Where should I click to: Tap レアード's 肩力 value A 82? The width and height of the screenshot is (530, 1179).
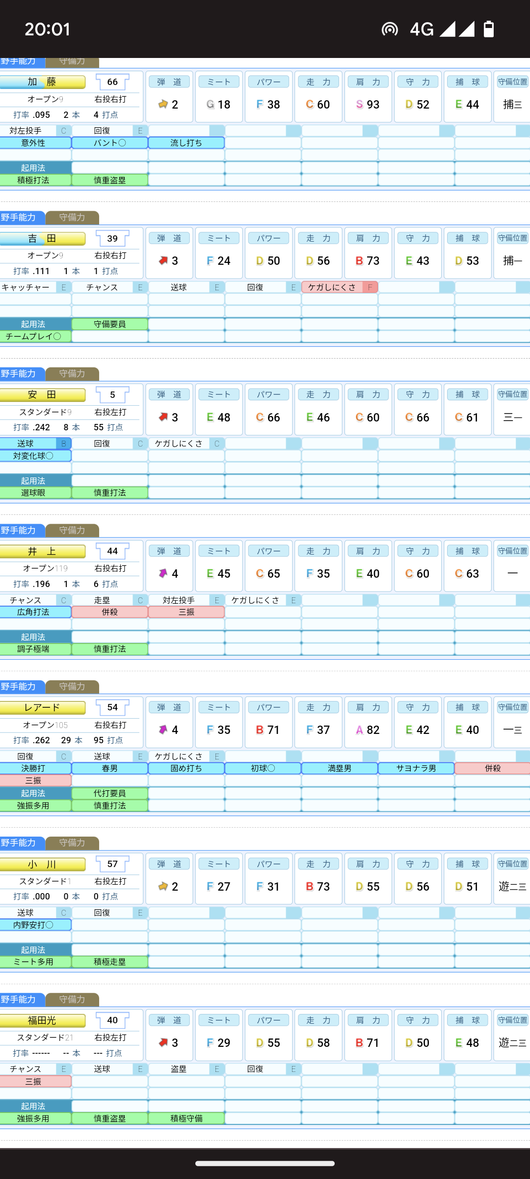pyautogui.click(x=368, y=730)
